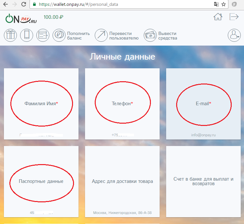The width and height of the screenshot is (244, 224).
Task: Click the browser address bar URL
Action: click(x=78, y=5)
